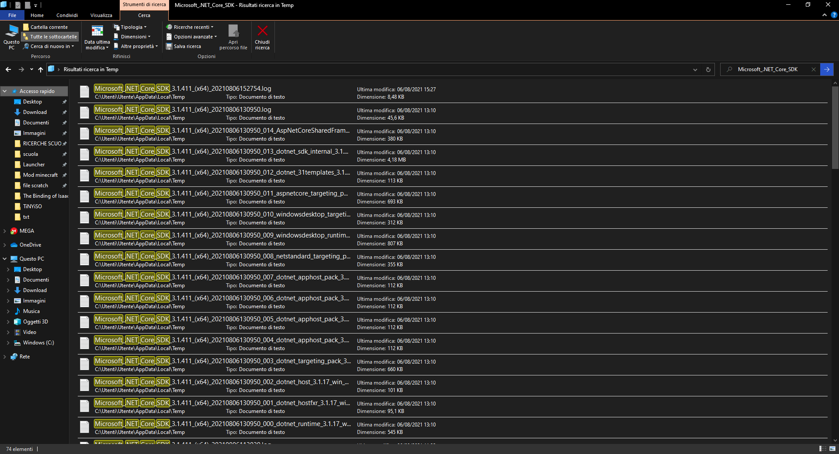Close the search with Chiudi ricerca
This screenshot has width=839, height=454.
point(262,37)
